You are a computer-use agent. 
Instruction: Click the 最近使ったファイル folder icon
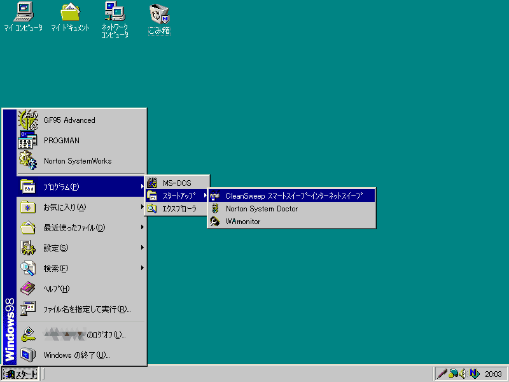(x=28, y=227)
